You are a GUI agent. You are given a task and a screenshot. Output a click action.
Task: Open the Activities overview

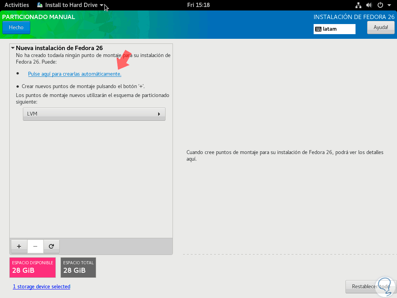click(x=17, y=5)
